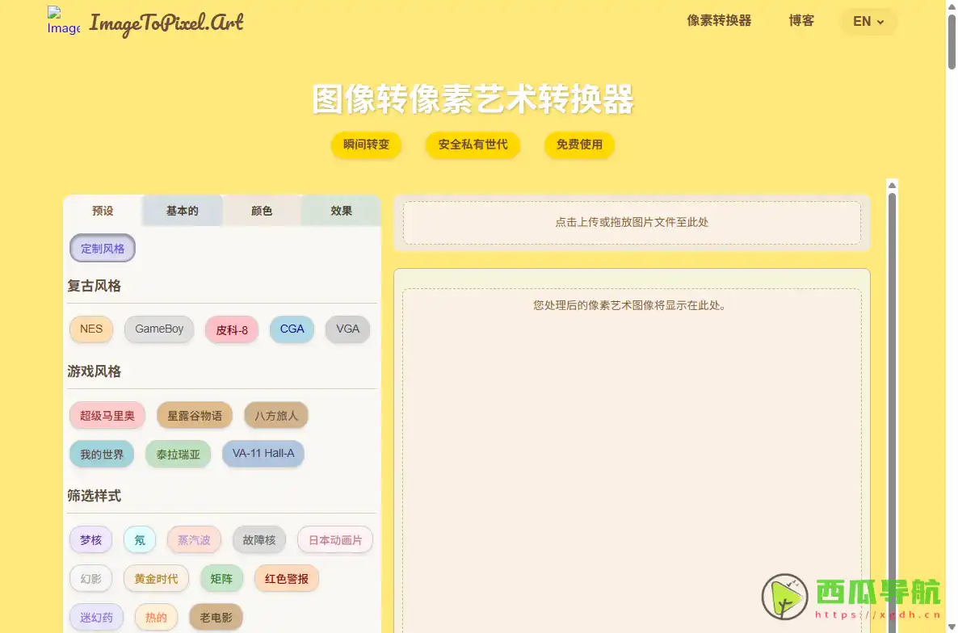Click the ImageToPixel.Art site title

(x=166, y=23)
